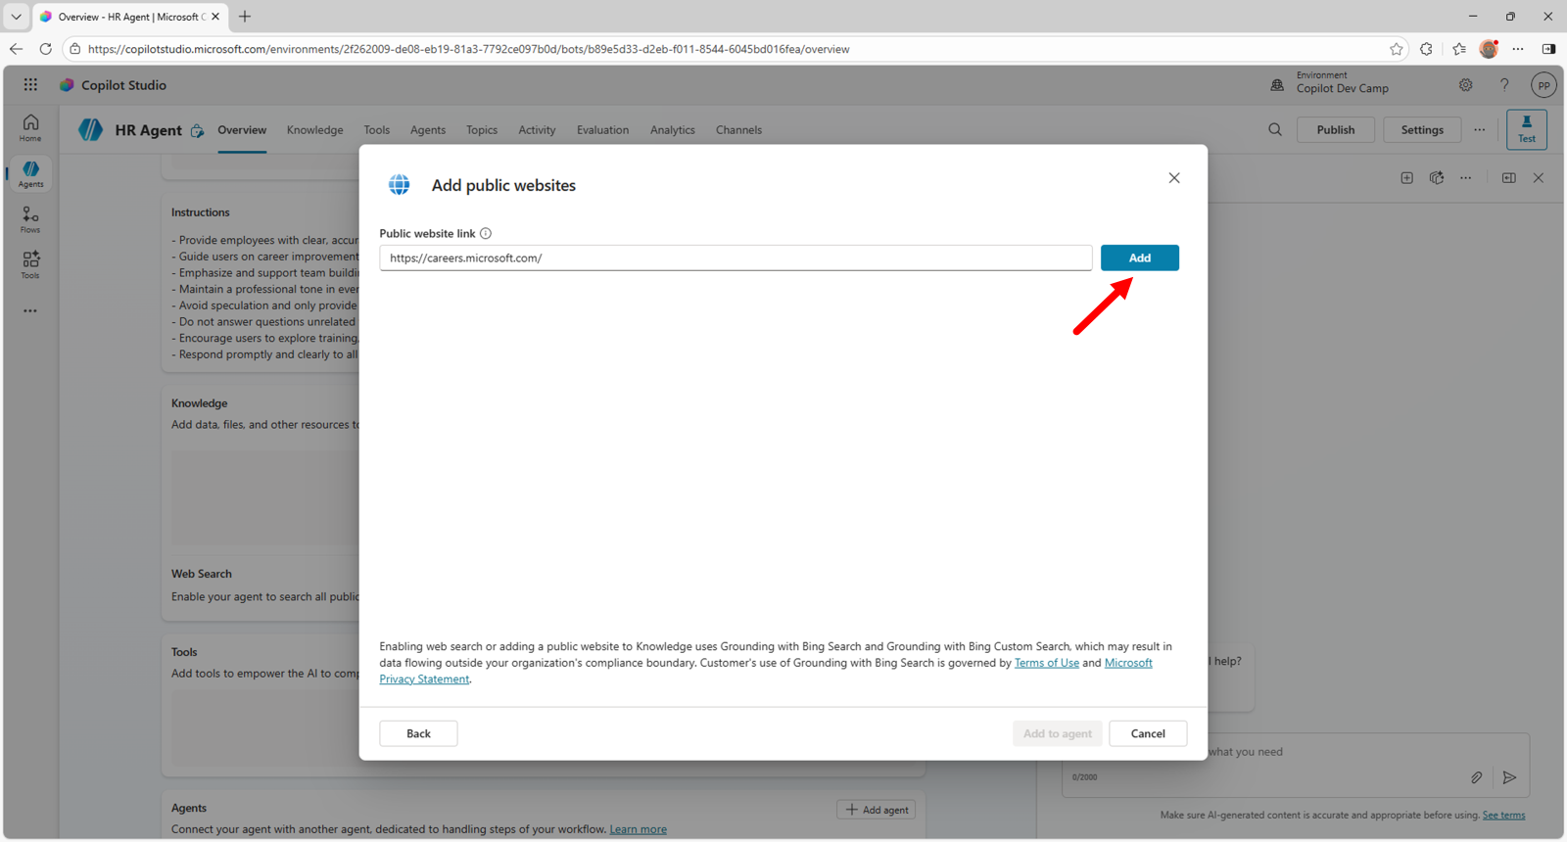Click the environment picker icon
Screen dimensions: 1567x842
1277,85
